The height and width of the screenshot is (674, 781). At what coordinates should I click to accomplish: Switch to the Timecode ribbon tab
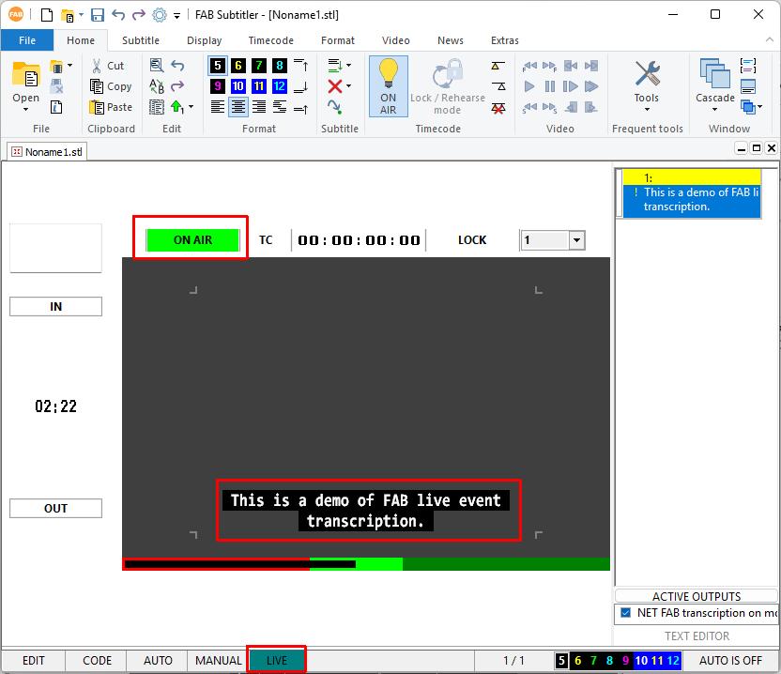[x=271, y=40]
